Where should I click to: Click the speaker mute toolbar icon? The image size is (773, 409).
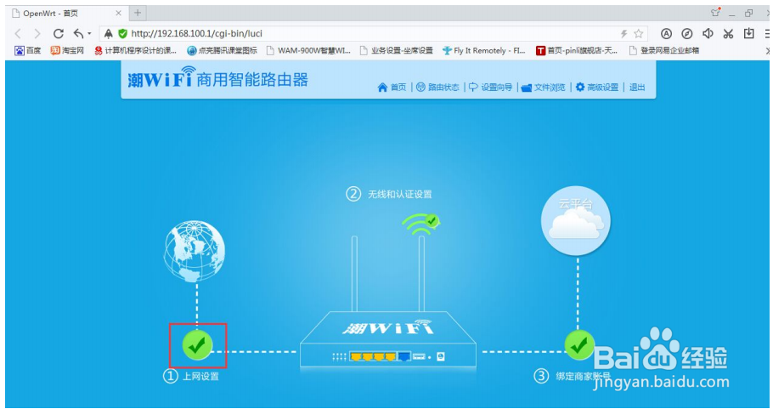(708, 33)
